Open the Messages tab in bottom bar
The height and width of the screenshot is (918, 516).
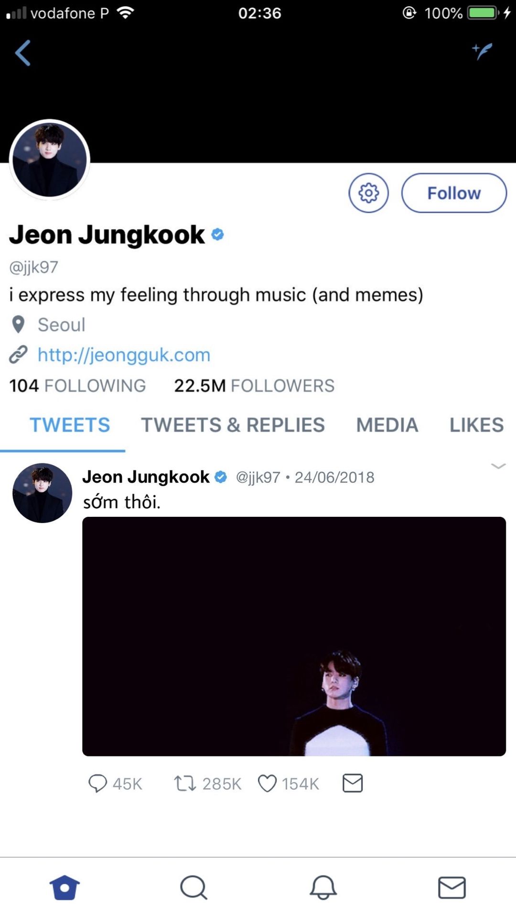click(451, 888)
